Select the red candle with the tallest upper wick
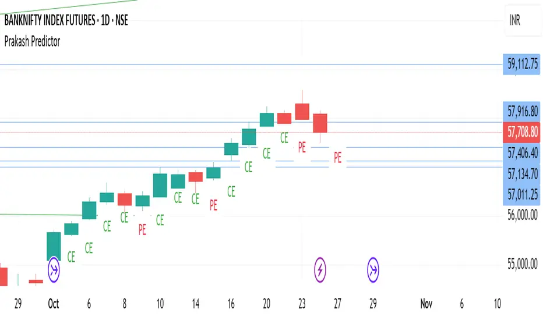The width and height of the screenshot is (543, 320). pyautogui.click(x=302, y=111)
